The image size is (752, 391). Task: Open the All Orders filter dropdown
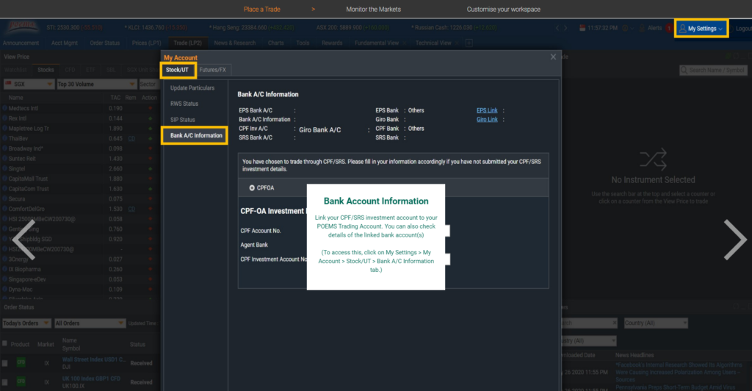90,323
